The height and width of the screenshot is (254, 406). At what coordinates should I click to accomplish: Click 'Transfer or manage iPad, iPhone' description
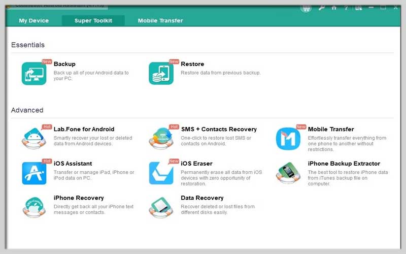click(x=94, y=175)
